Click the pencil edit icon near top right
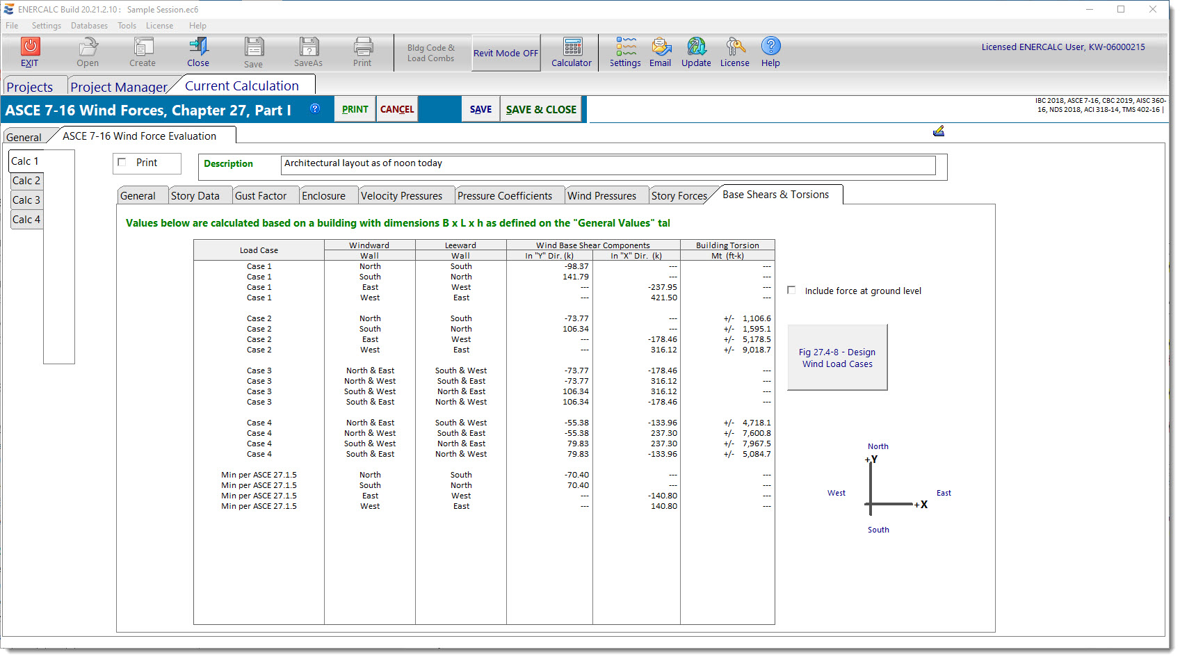Screen dimensions: 1180x659 [939, 131]
